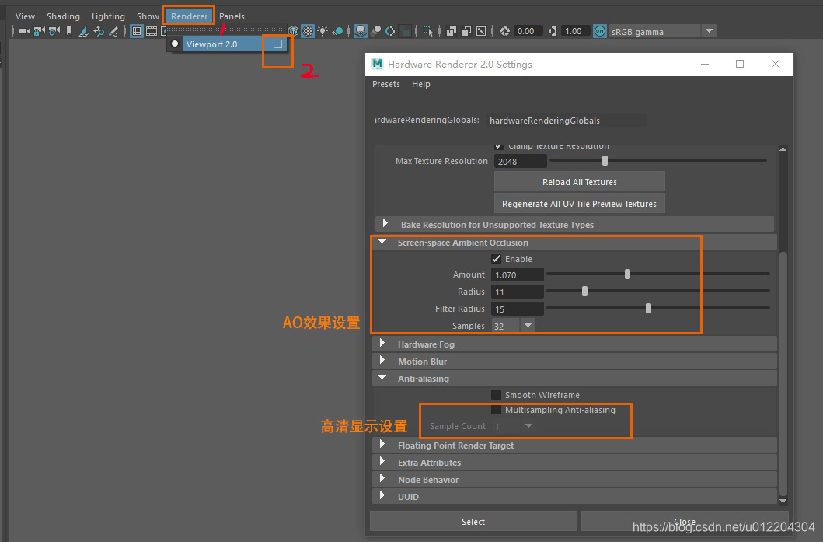Check the Smooth Wireframe checkbox
This screenshot has width=823, height=542.
496,394
